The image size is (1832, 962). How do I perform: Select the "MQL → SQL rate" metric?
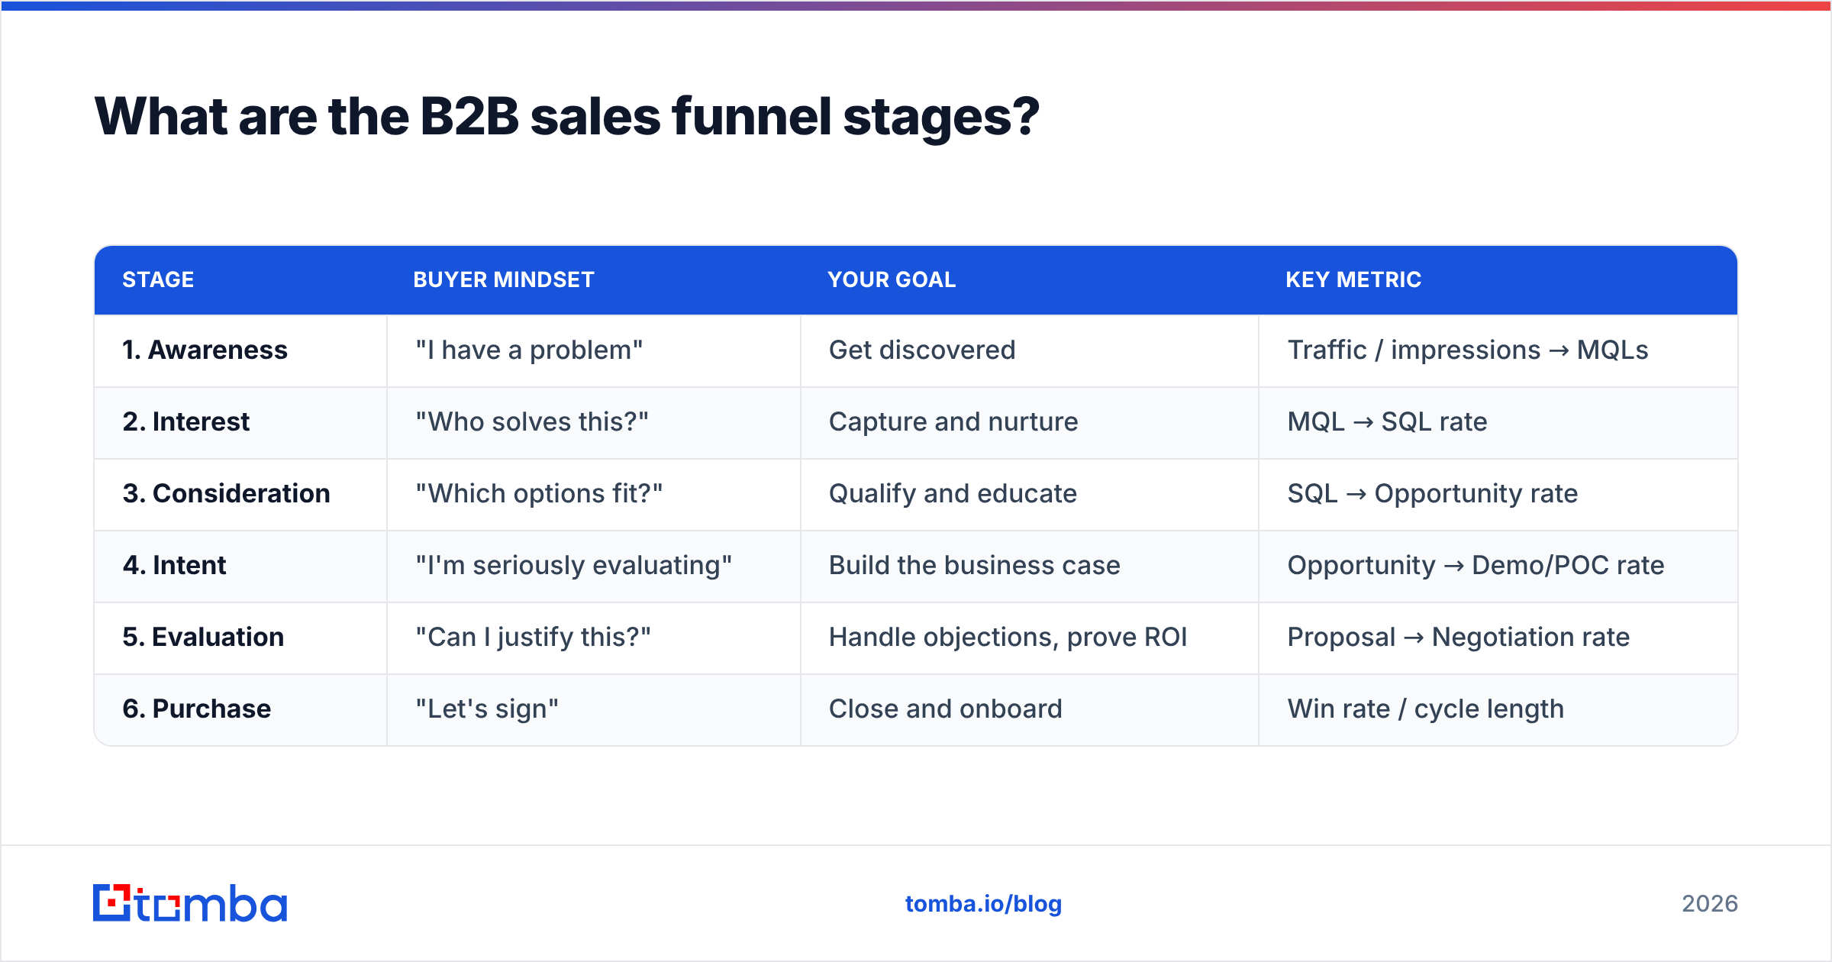[x=1498, y=422]
